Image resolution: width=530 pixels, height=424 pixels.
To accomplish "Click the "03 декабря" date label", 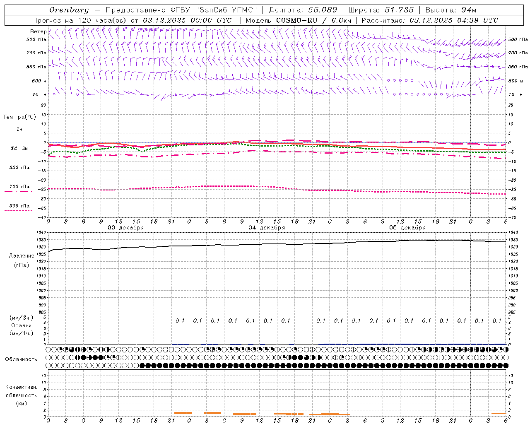I will pyautogui.click(x=126, y=228).
